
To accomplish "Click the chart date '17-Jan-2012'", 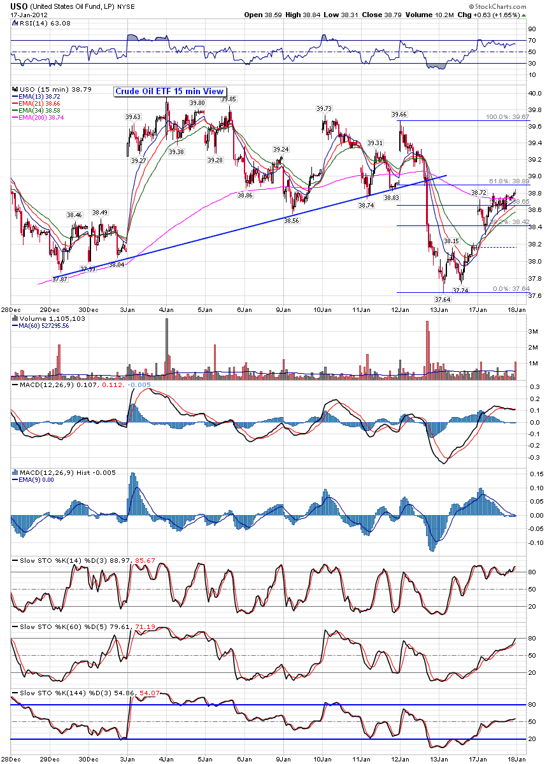I will point(29,15).
